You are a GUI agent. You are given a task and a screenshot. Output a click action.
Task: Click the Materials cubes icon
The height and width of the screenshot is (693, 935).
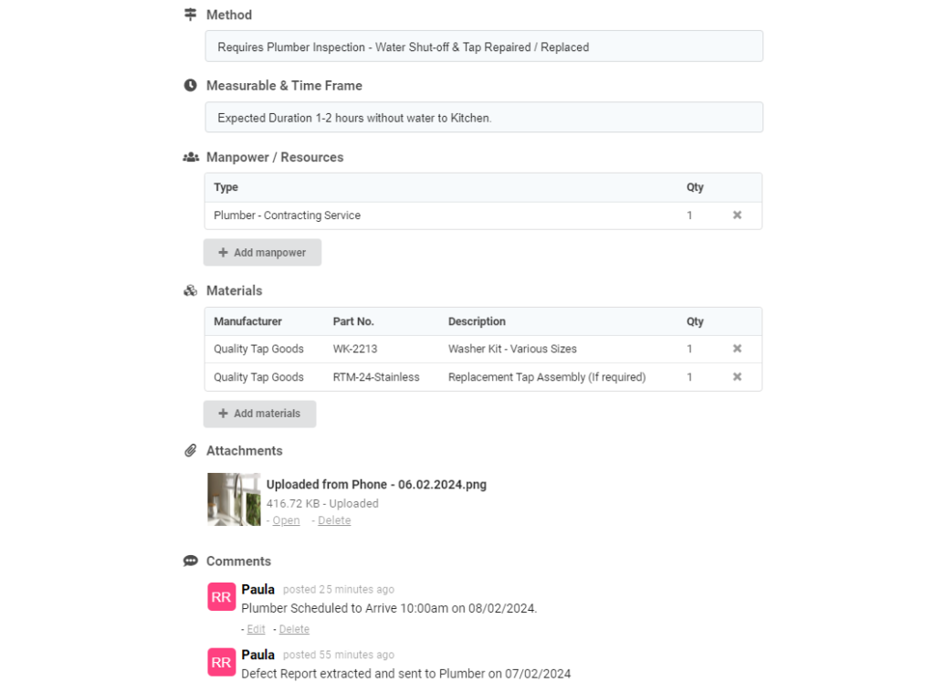click(x=190, y=290)
